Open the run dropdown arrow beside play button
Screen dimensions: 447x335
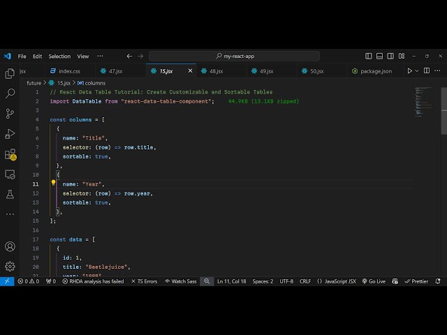[418, 71]
